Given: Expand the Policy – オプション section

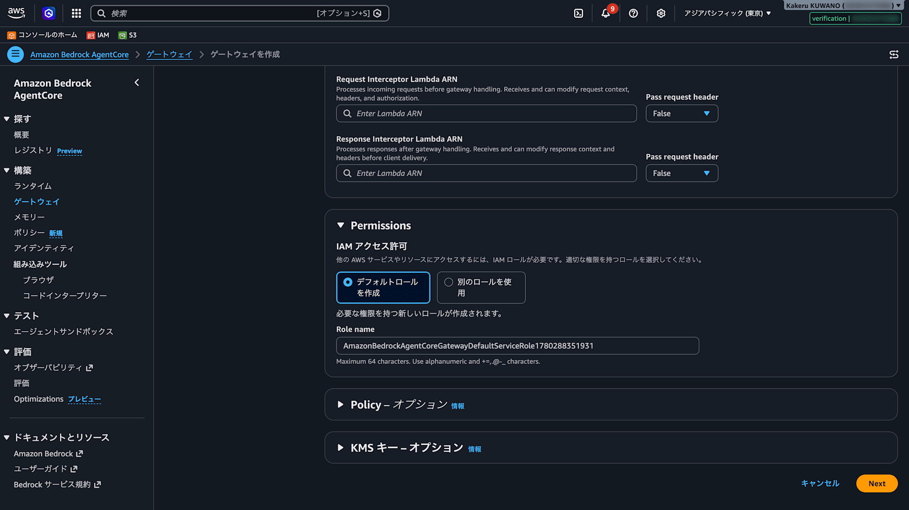Looking at the screenshot, I should coord(340,404).
